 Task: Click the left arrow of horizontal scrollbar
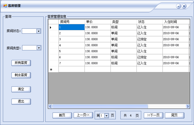[x=50, y=106]
